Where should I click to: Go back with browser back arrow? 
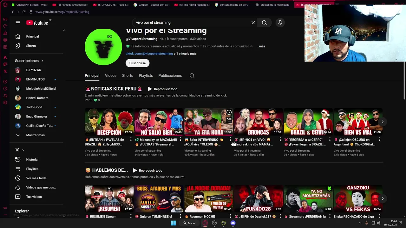(x=13, y=12)
